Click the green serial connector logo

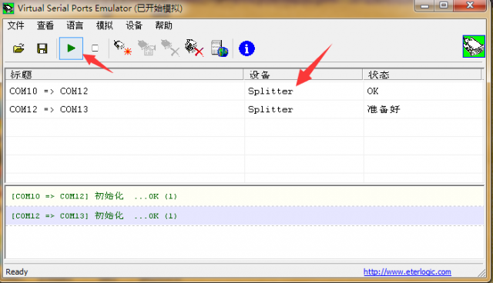474,46
